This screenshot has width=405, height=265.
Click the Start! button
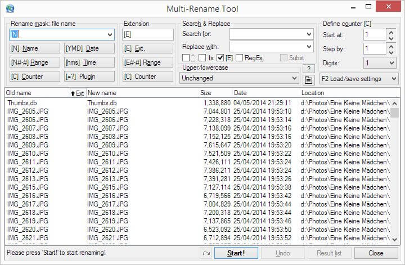[x=236, y=253]
